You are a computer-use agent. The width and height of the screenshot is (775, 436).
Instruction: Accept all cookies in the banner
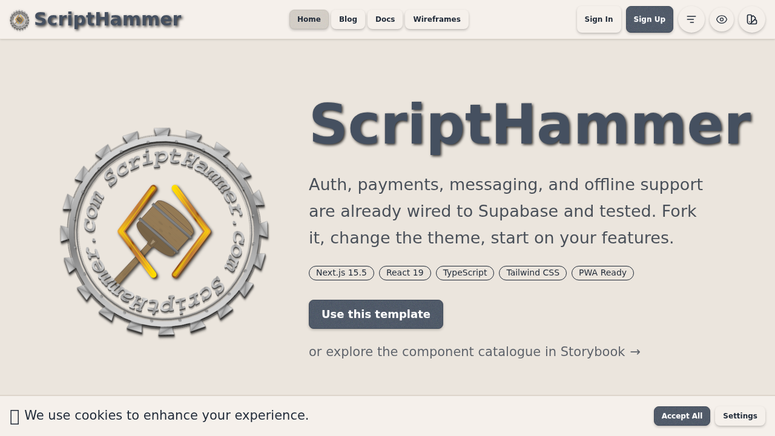(682, 416)
